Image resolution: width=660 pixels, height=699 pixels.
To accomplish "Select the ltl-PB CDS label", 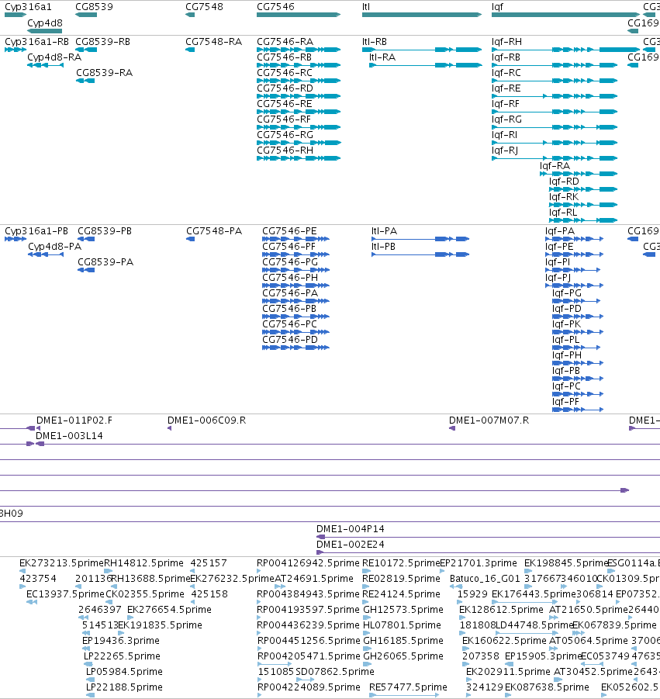I will tap(384, 247).
